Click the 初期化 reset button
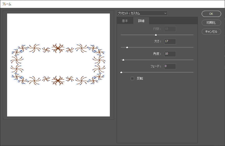 click(211, 23)
